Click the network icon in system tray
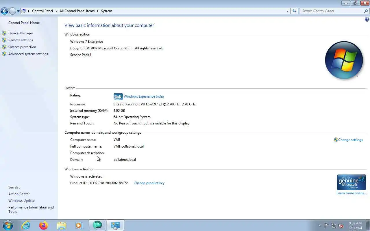Viewport: 370px width, 231px height. [x=334, y=226]
